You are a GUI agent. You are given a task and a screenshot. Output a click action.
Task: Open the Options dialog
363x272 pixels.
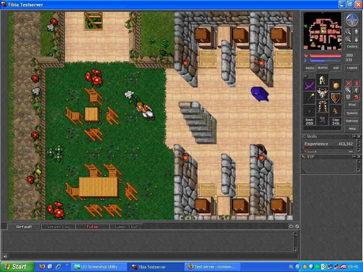352,121
